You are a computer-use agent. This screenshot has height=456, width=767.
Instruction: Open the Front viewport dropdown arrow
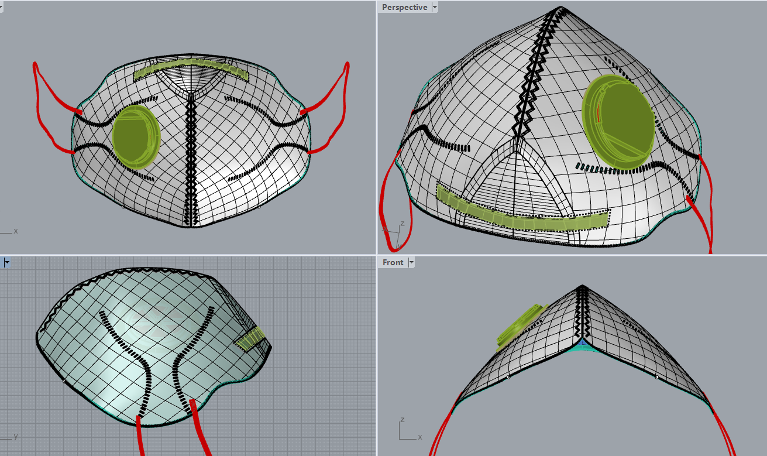[411, 262]
